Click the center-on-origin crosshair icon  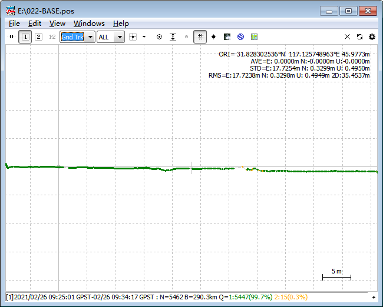[133, 37]
